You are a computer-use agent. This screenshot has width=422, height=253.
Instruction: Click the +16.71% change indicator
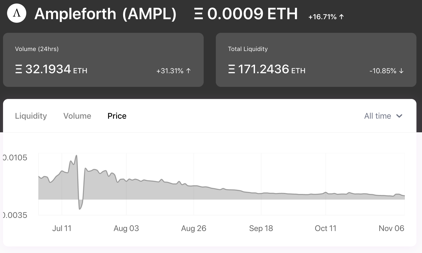coord(323,17)
